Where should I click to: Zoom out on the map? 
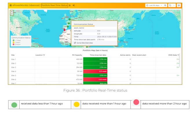[x=12, y=14]
